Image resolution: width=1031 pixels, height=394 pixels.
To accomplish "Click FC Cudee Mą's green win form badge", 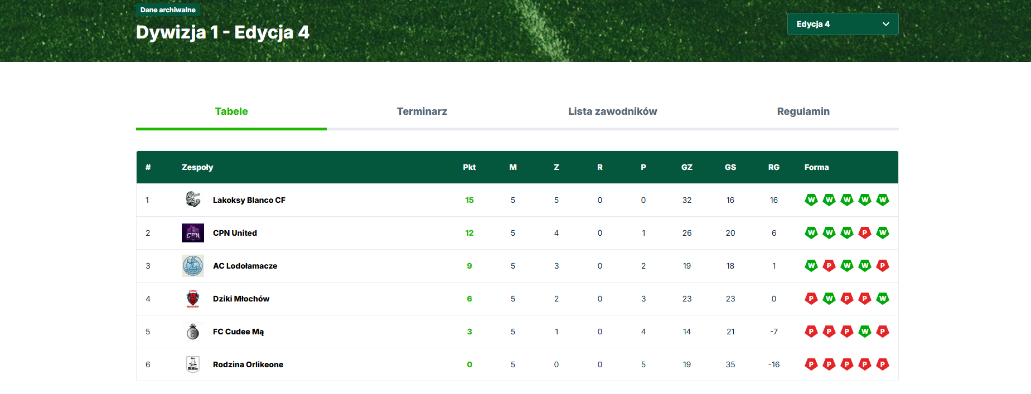I will click(864, 332).
